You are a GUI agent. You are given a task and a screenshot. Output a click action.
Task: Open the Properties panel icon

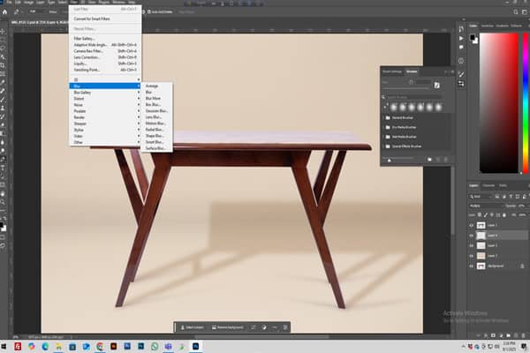pos(461,61)
